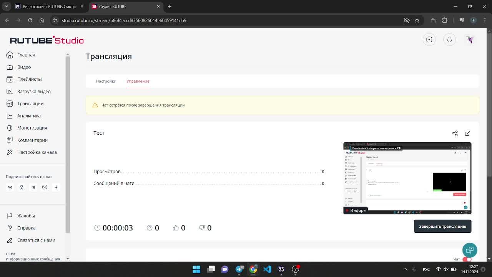
Task: Click the sidebar scrollbar down arrow
Action: (x=68, y=259)
